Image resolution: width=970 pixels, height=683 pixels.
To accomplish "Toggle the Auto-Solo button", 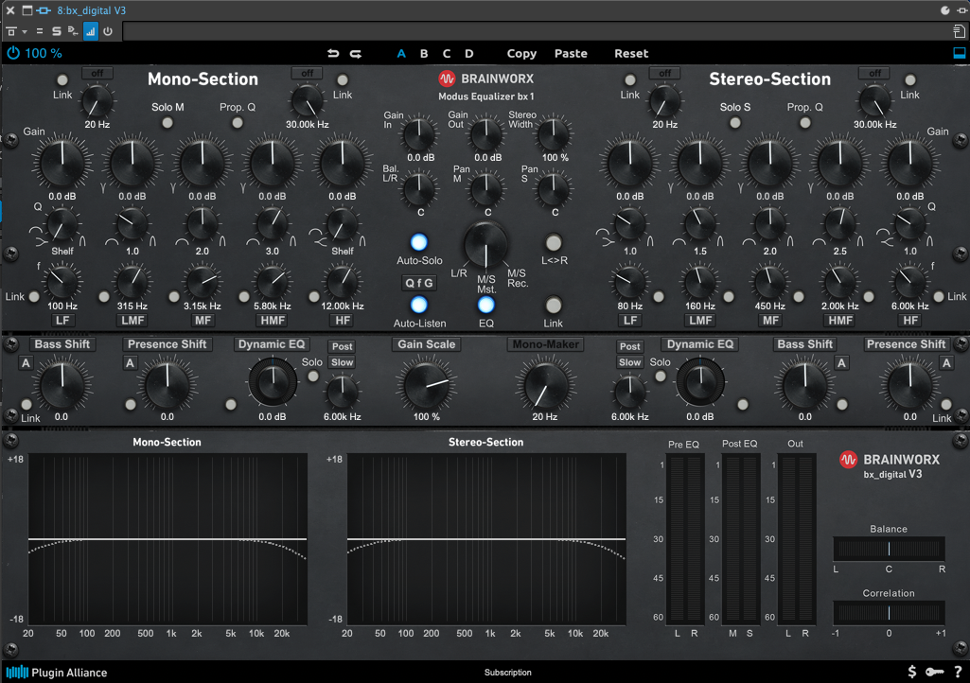I will (419, 242).
